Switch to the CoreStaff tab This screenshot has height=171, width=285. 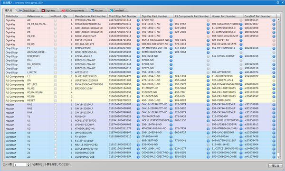tap(117, 10)
